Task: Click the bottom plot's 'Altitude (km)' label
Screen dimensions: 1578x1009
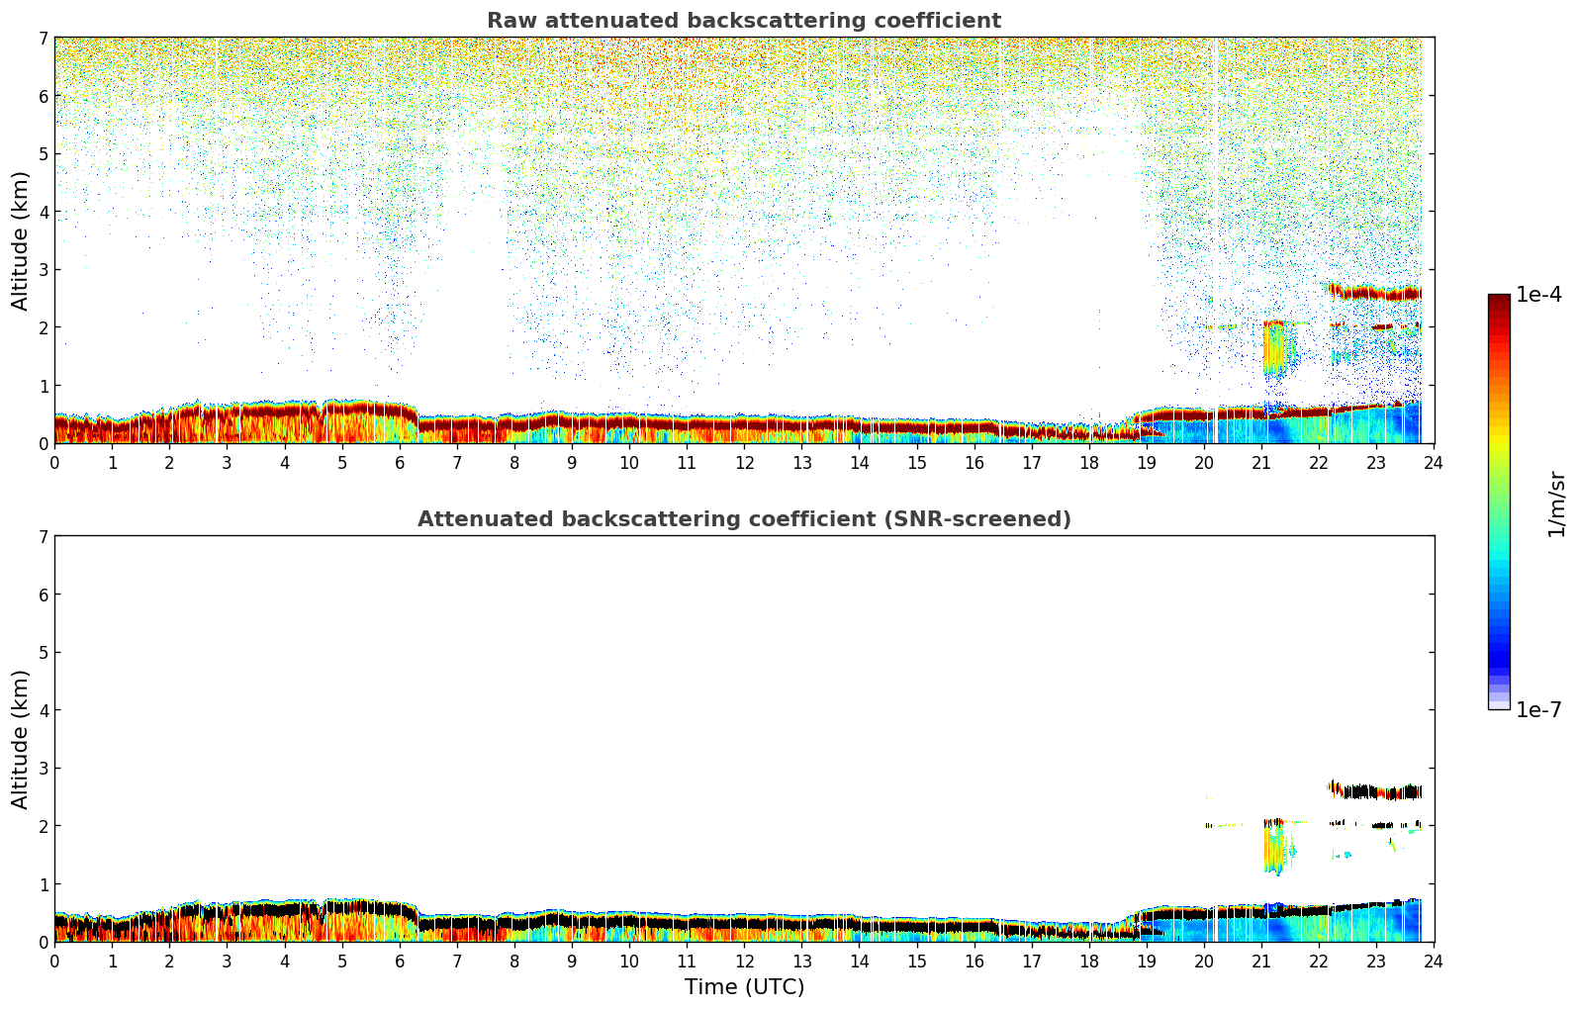Action: pyautogui.click(x=21, y=739)
